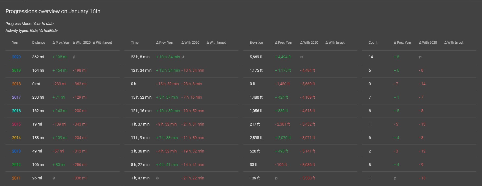Click the 26 mi distance value
The width and height of the screenshot is (482, 186).
coord(37,178)
